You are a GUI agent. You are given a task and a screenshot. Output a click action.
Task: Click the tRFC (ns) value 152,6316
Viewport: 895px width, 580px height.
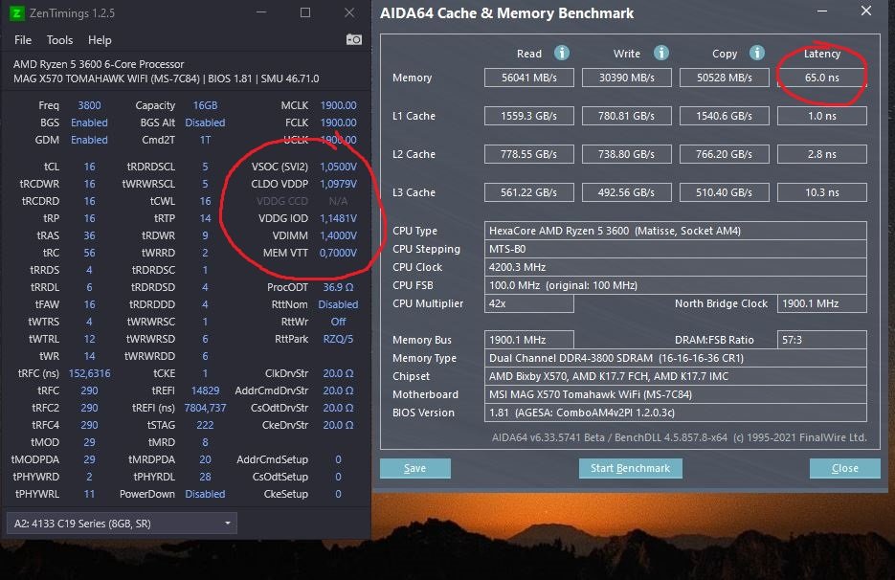pos(90,373)
